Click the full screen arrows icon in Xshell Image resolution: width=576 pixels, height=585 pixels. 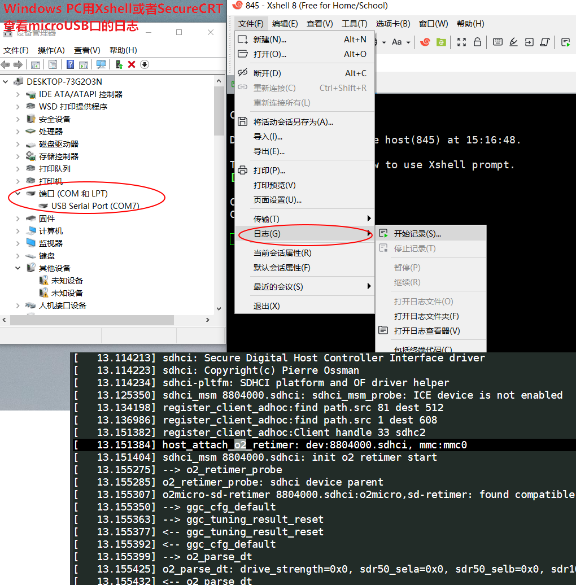tap(461, 42)
